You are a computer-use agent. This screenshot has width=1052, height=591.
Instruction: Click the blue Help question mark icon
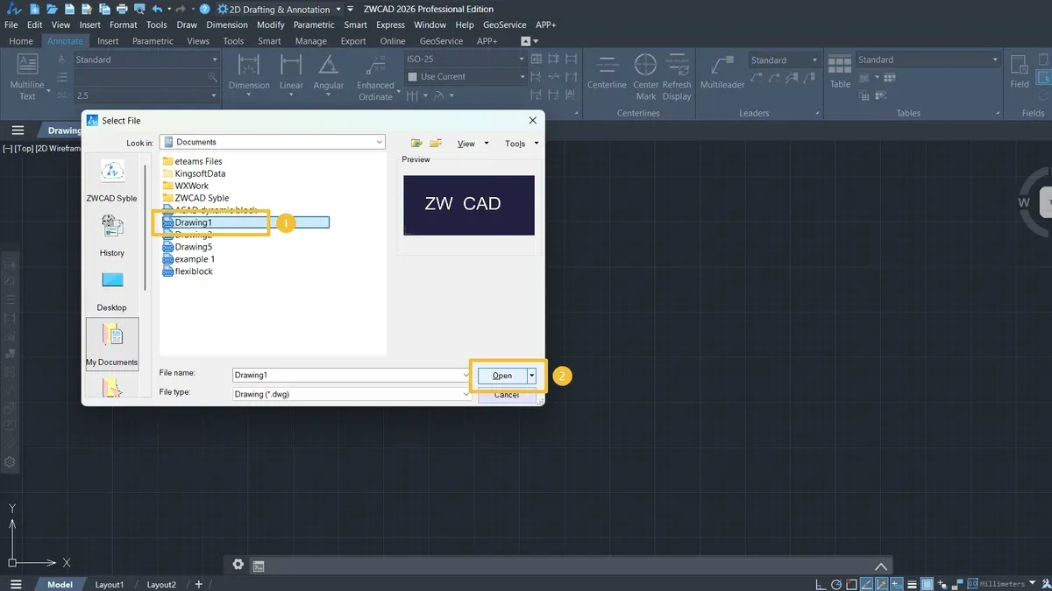204,9
